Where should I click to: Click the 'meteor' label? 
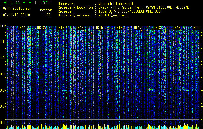(x=46, y=10)
